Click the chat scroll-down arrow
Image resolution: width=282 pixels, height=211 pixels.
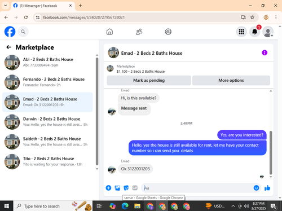(271, 177)
